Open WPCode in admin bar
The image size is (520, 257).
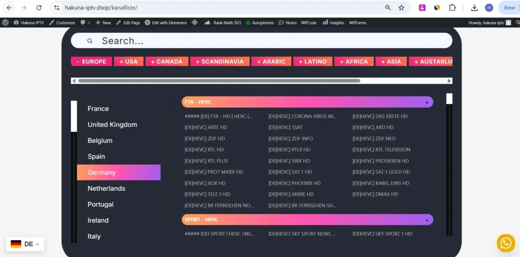[x=309, y=22]
